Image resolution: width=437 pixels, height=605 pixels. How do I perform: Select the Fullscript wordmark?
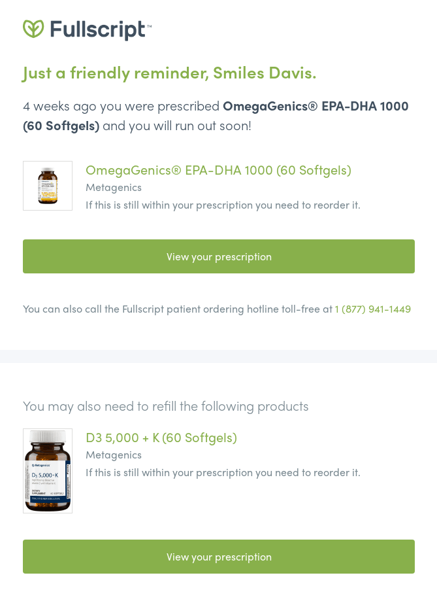[x=97, y=29]
